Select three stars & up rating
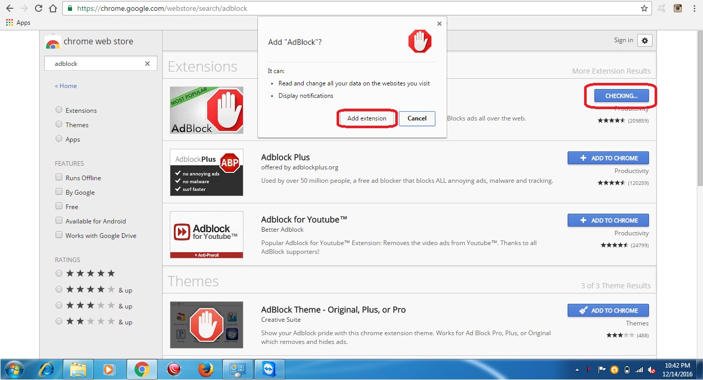This screenshot has height=380, width=703. 59,305
